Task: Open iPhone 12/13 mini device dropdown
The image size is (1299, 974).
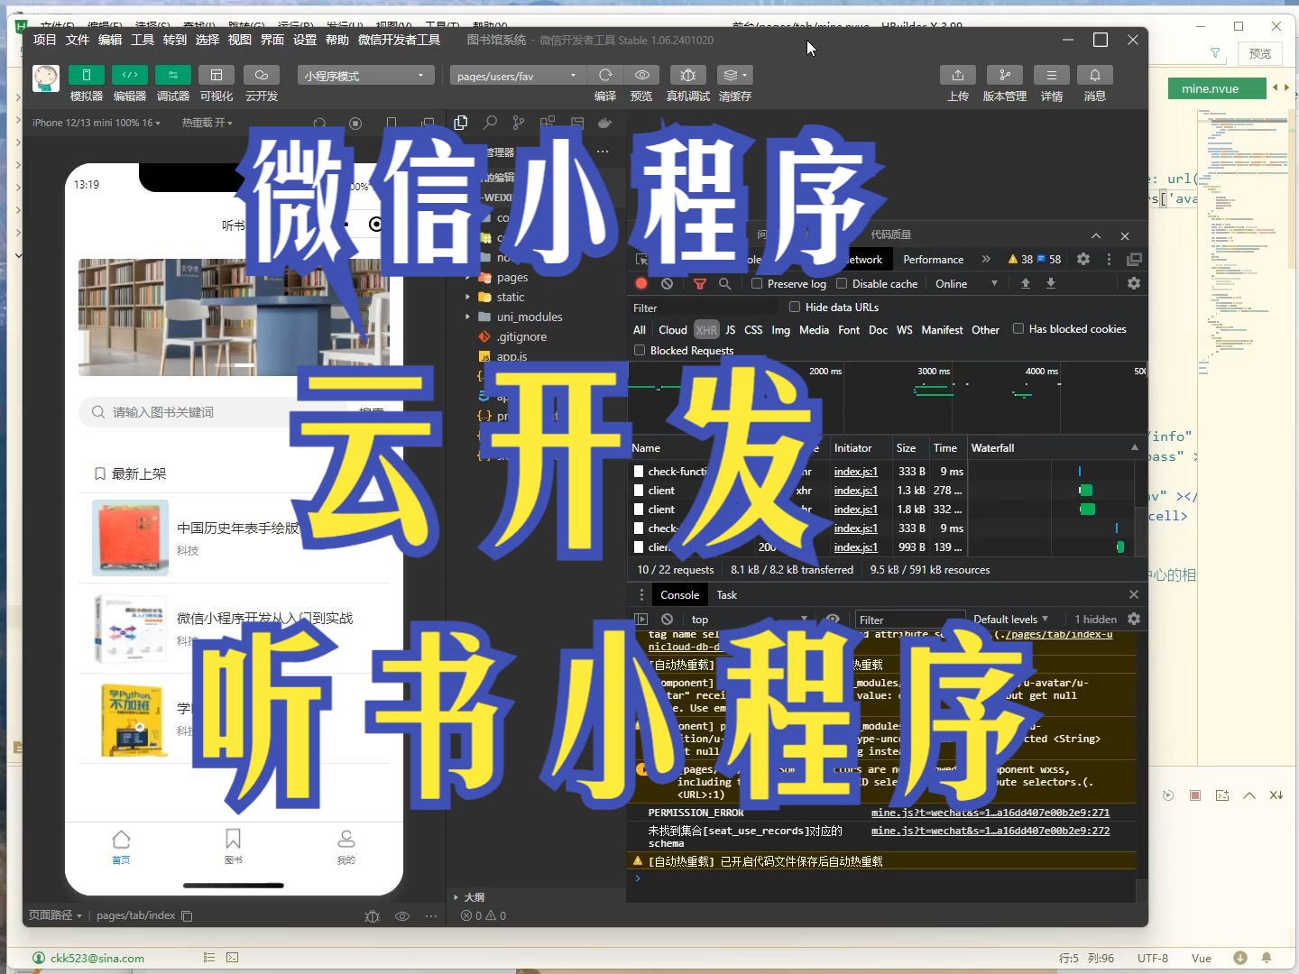Action: tap(96, 123)
